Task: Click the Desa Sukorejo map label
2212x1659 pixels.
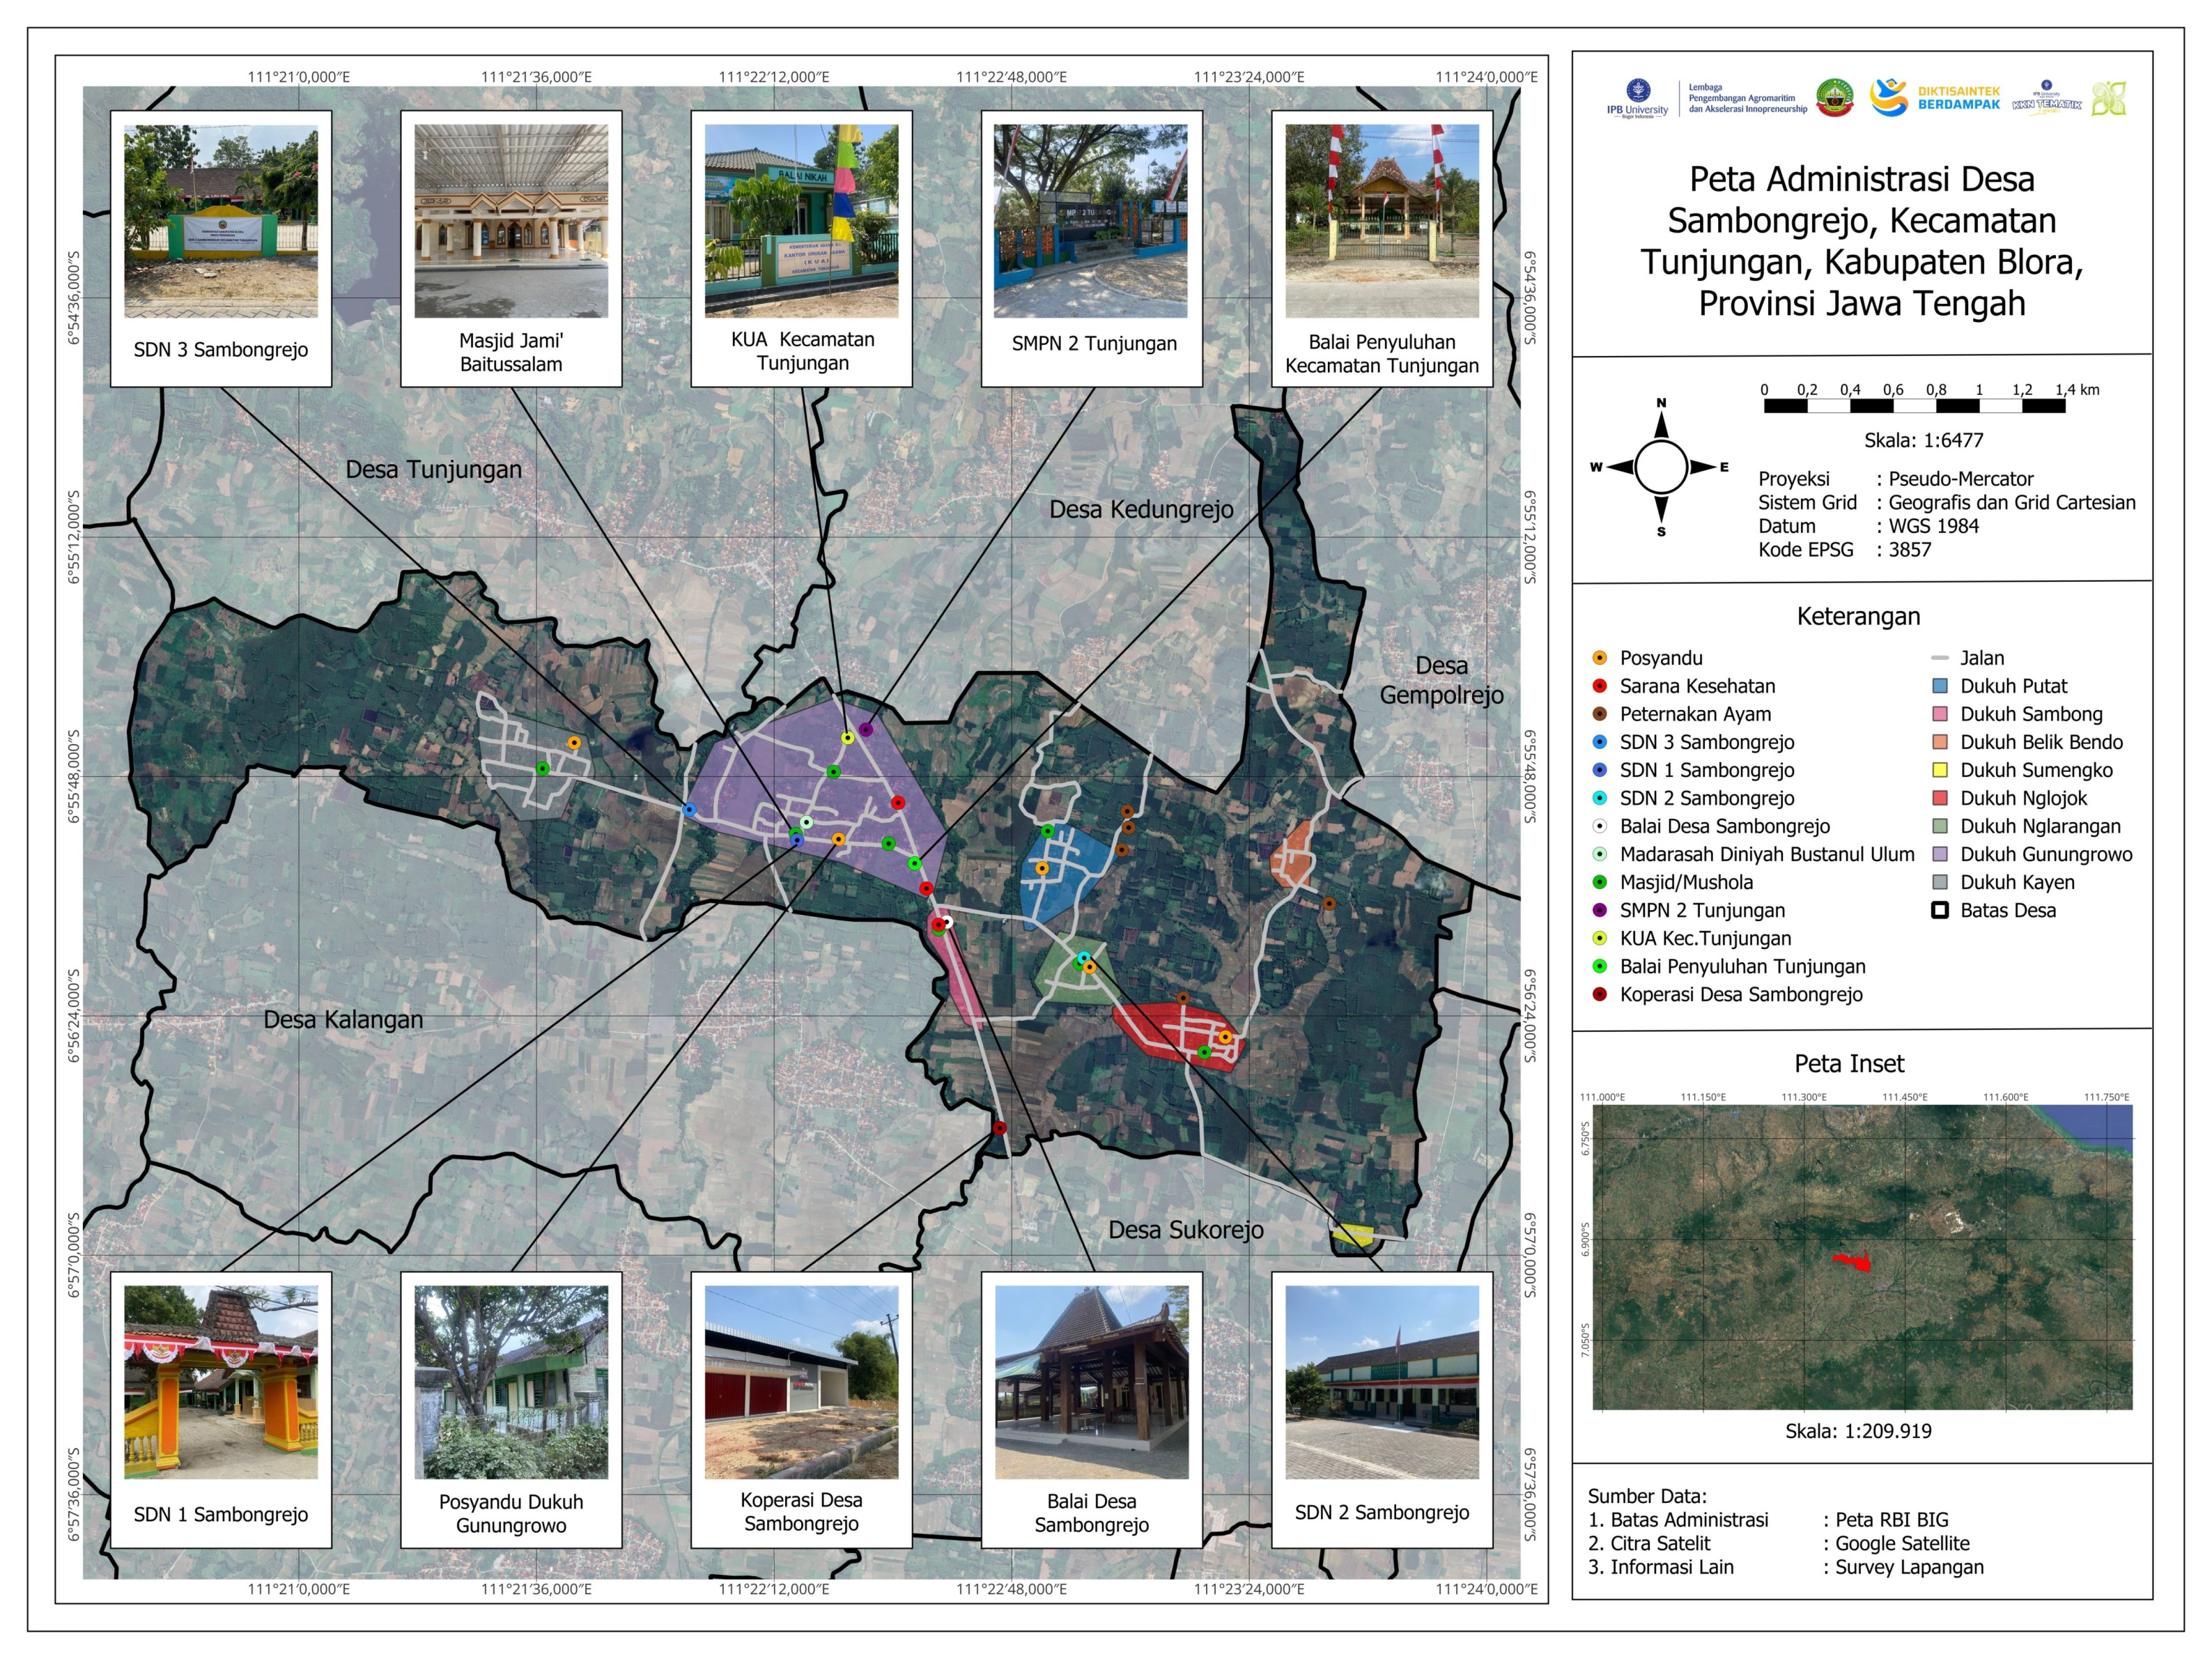Action: pos(1186,1229)
